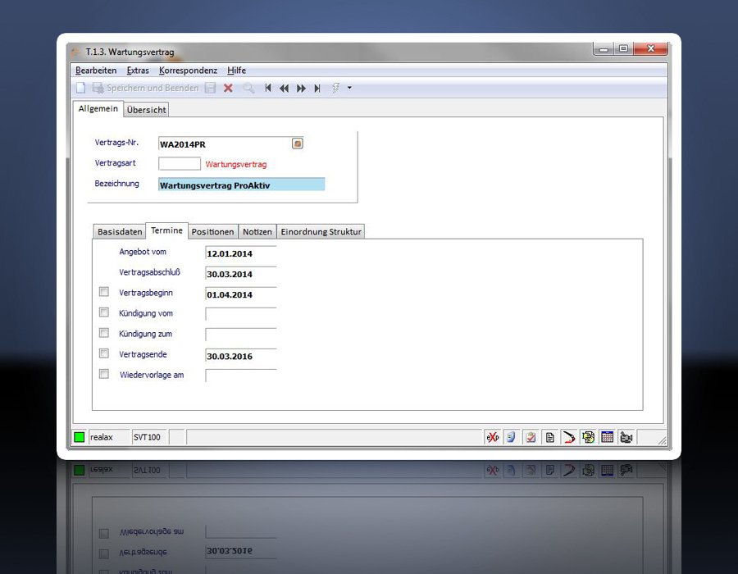Open the Extras menu
This screenshot has height=574, width=738.
(138, 71)
